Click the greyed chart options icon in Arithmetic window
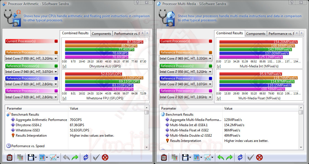The image size is (309, 164). pos(20,157)
